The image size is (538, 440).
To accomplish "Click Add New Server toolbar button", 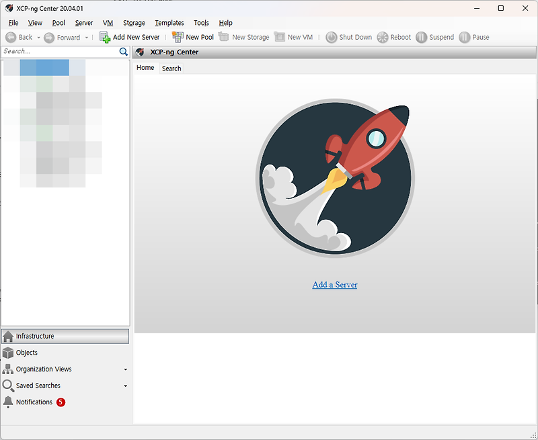I will coord(130,38).
